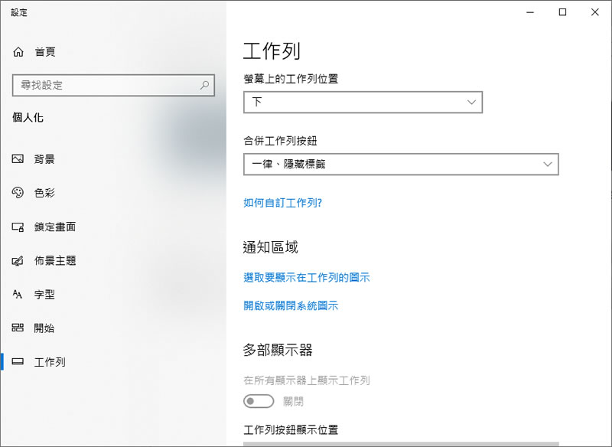Click the chevron of 一律、隱藏標籤 dropdown

point(548,164)
